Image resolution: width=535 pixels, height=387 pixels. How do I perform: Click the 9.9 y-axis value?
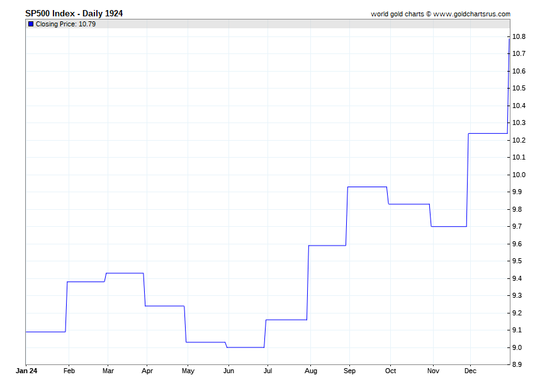click(x=517, y=192)
